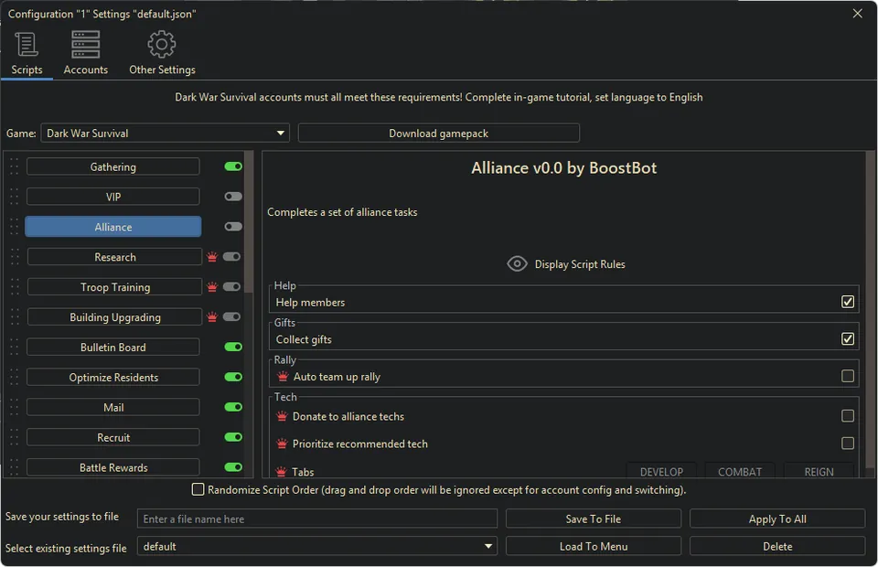Click the crown icon beside Troop Training
Image resolution: width=878 pixels, height=567 pixels.
pyautogui.click(x=212, y=287)
